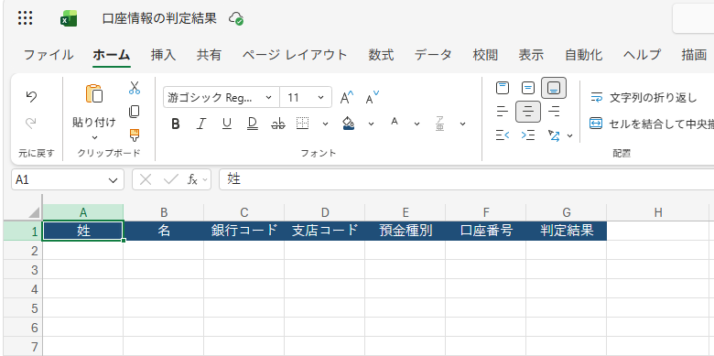Select column H header

tap(657, 212)
